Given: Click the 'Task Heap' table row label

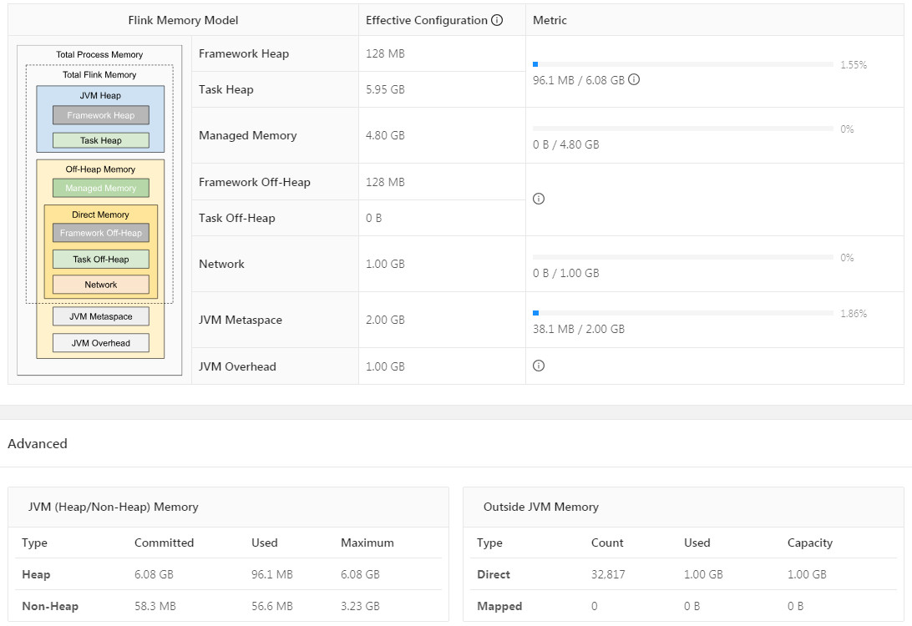Looking at the screenshot, I should coord(226,89).
